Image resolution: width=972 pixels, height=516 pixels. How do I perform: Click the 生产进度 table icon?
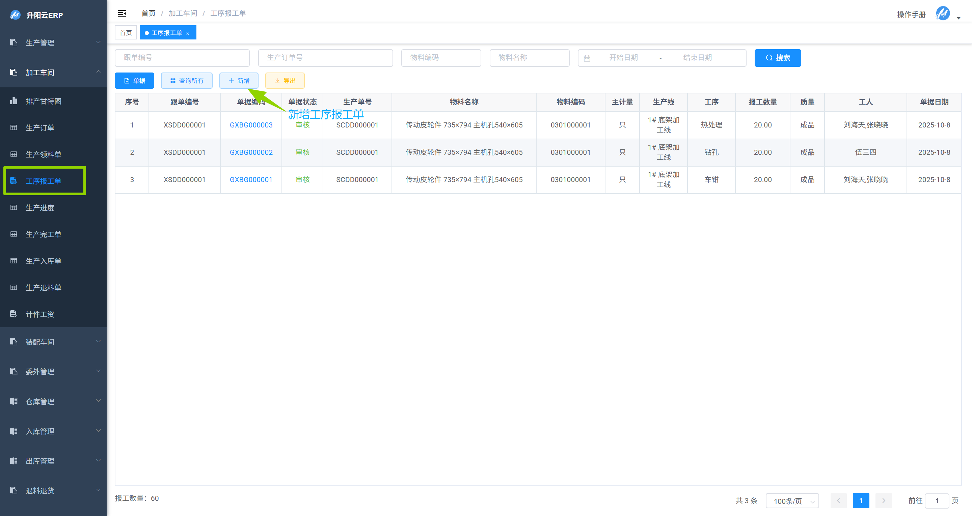(x=13, y=207)
